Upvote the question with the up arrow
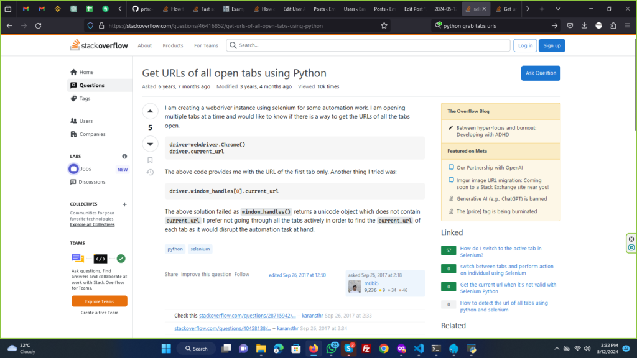This screenshot has width=637, height=358. click(x=150, y=111)
